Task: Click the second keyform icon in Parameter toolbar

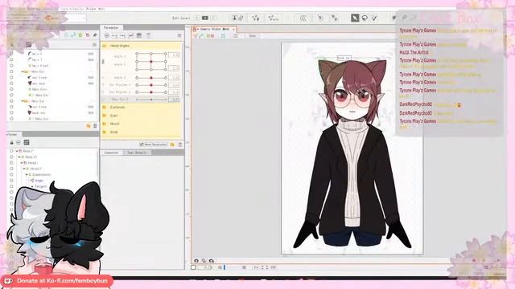Action: pos(114,35)
